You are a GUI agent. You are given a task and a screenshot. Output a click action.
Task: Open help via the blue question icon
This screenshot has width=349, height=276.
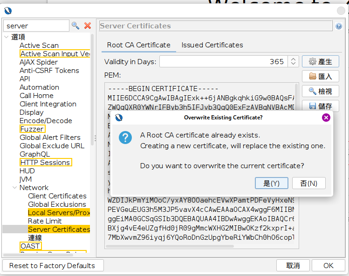(x=339, y=26)
